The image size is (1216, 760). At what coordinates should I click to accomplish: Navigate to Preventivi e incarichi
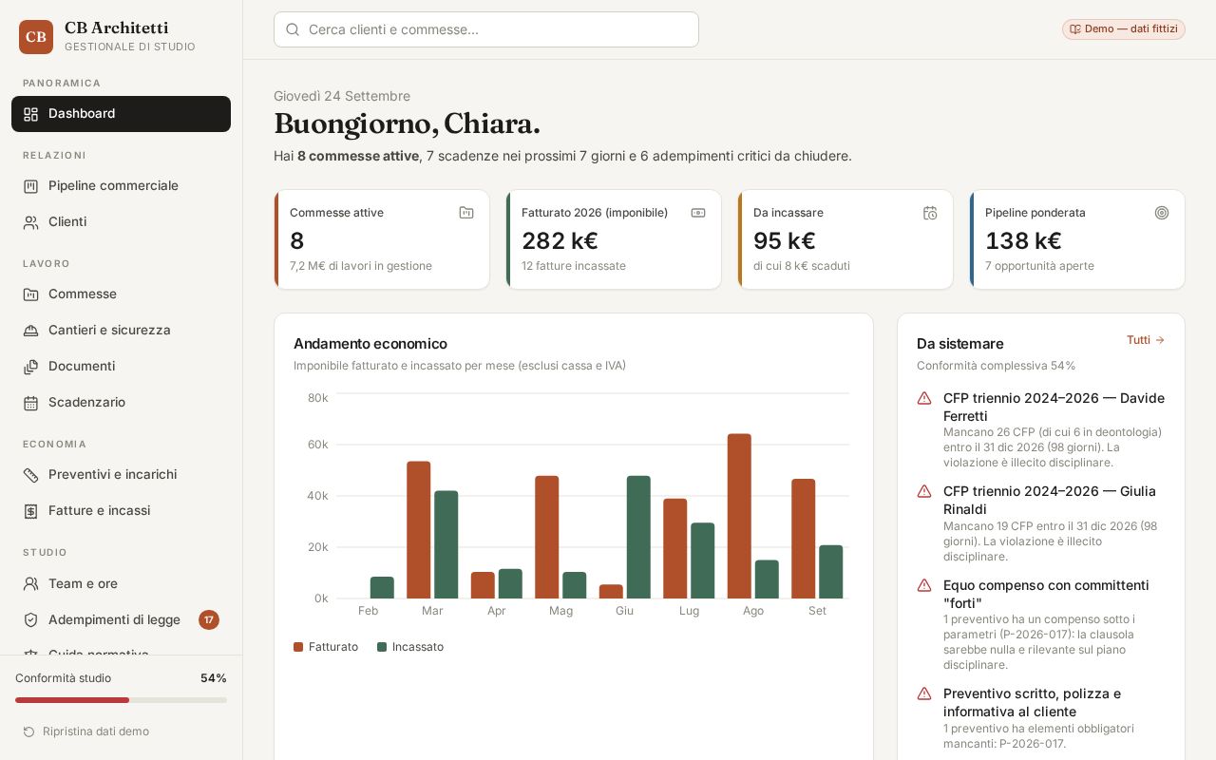point(121,475)
